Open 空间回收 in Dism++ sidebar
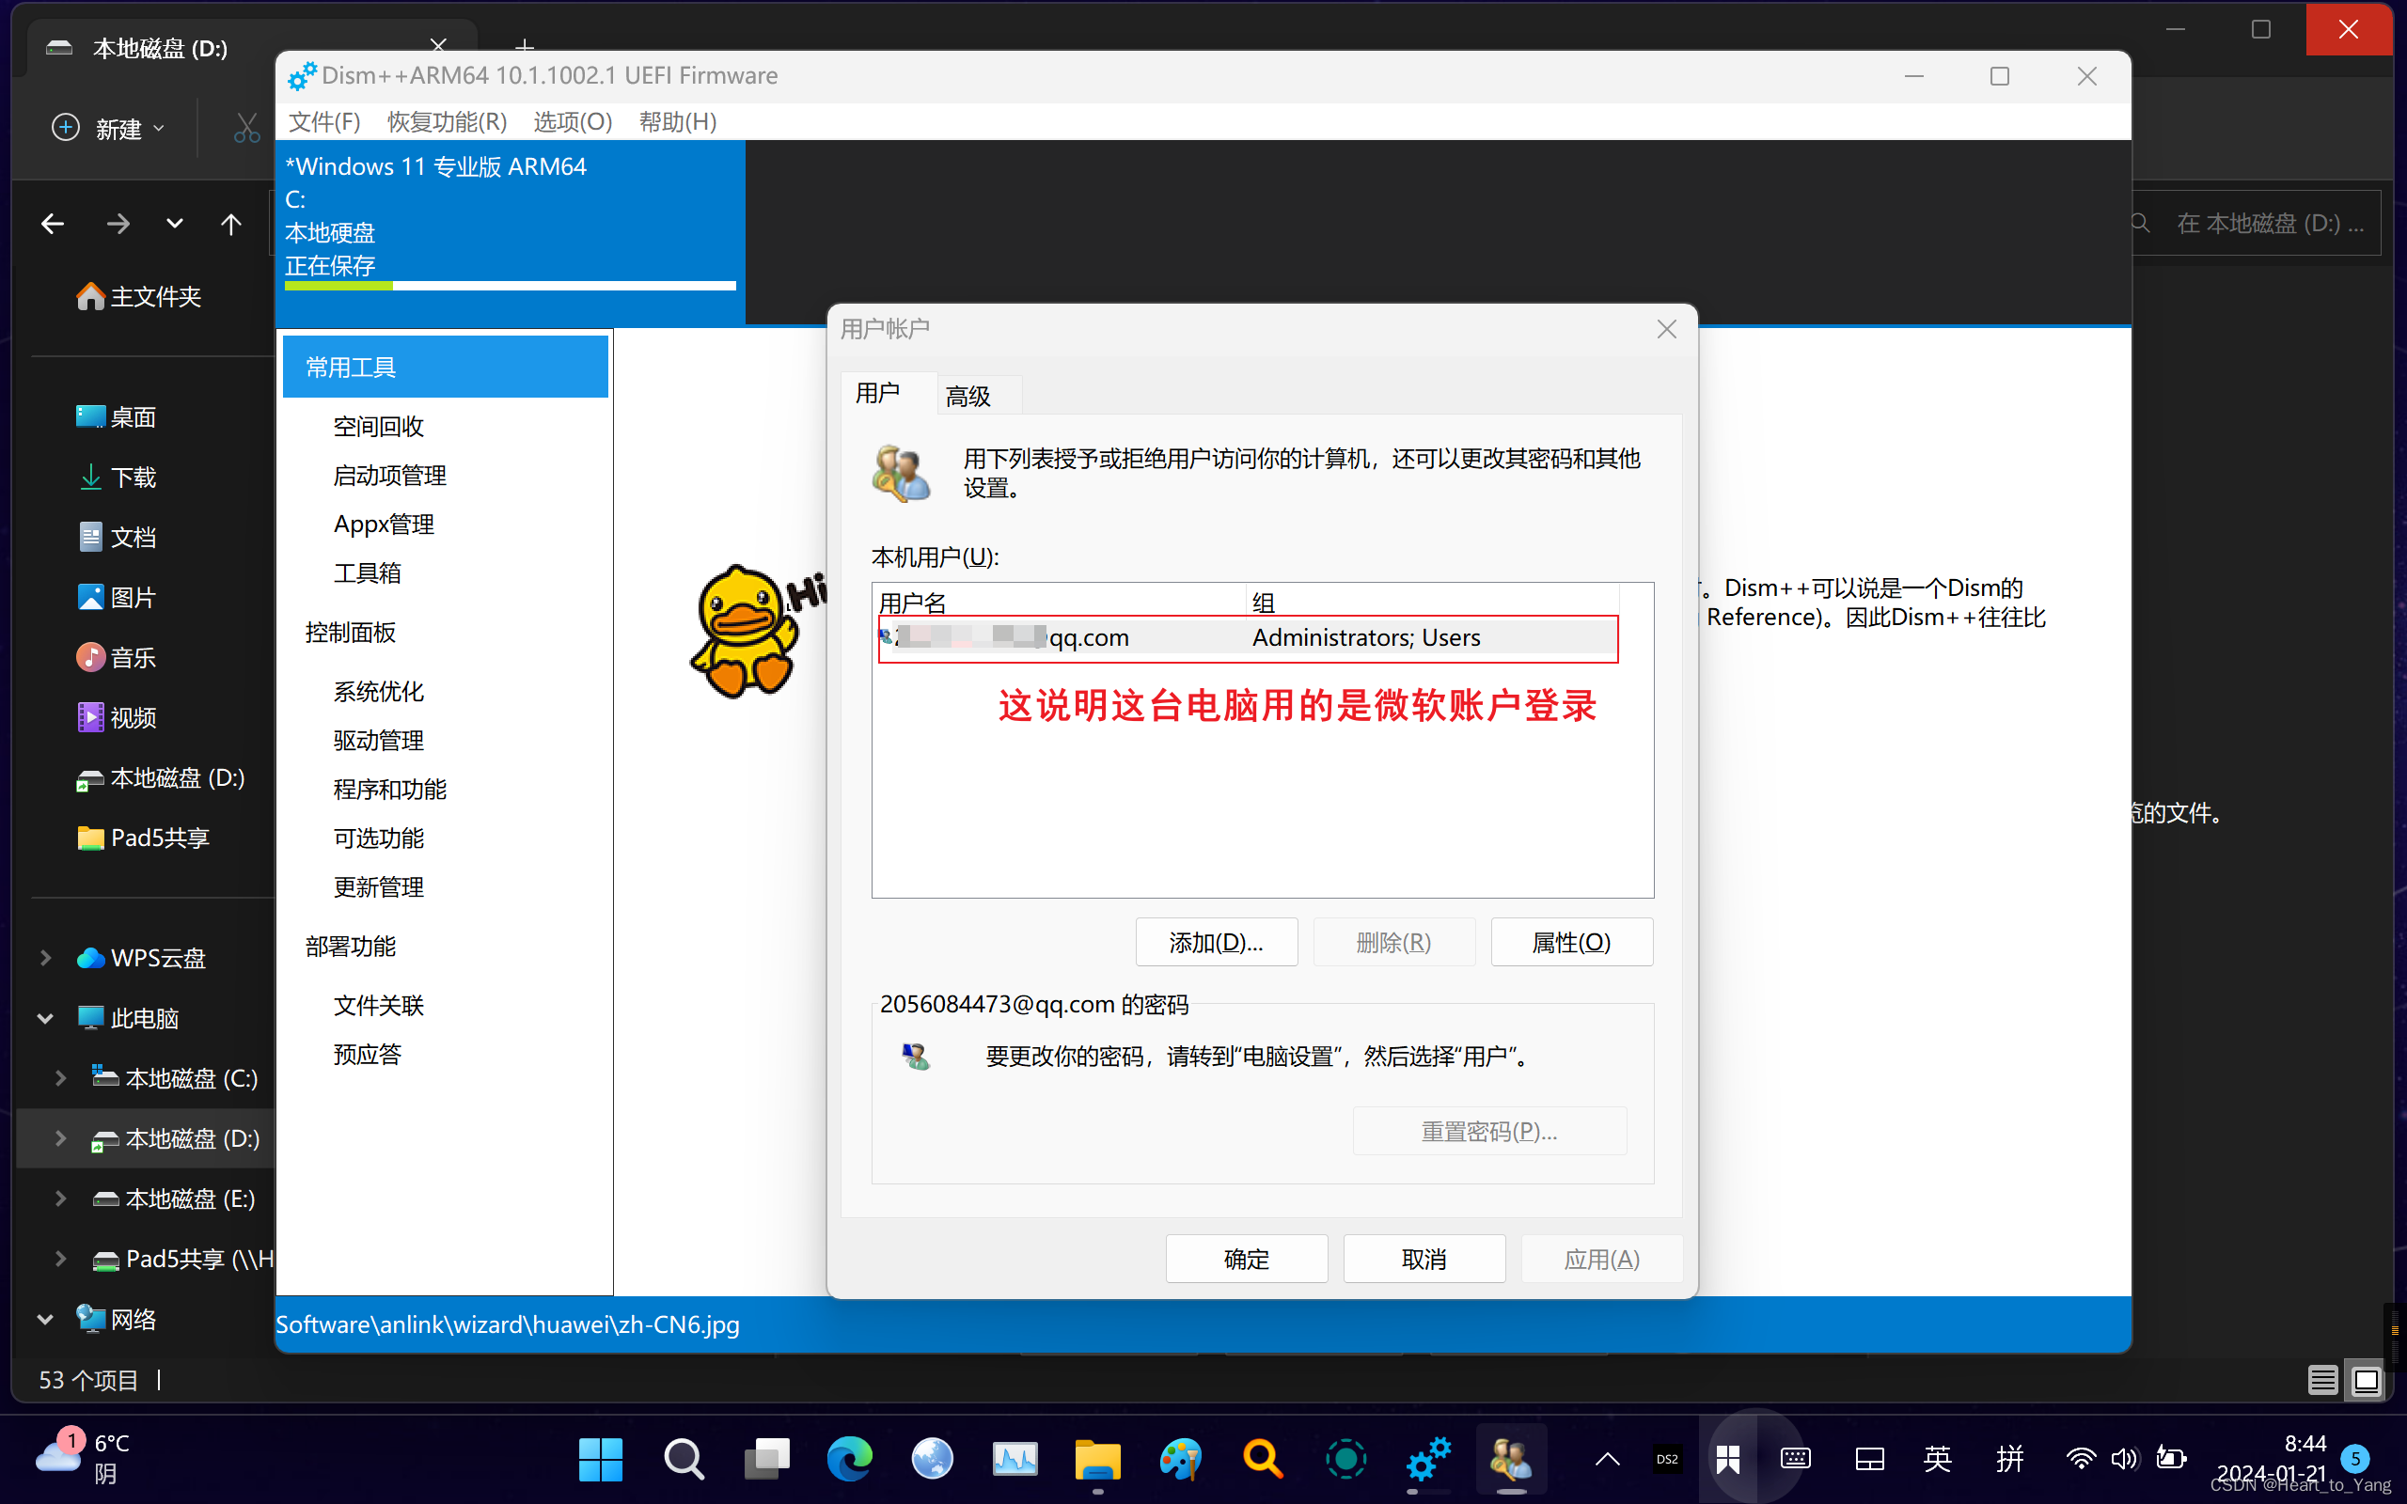The width and height of the screenshot is (2407, 1504). [378, 427]
